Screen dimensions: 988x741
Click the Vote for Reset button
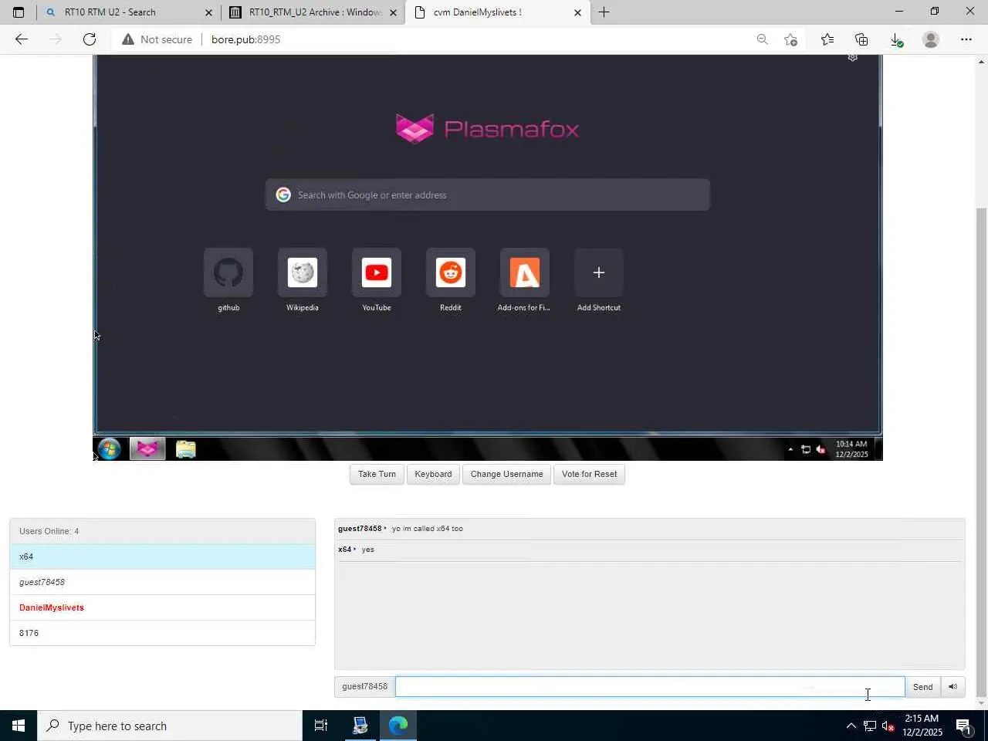pyautogui.click(x=589, y=475)
